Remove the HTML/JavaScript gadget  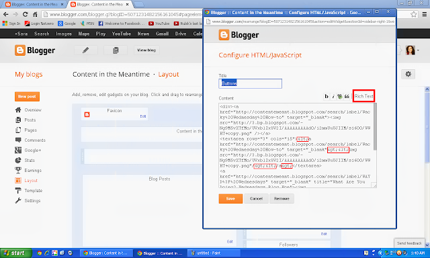point(282,198)
